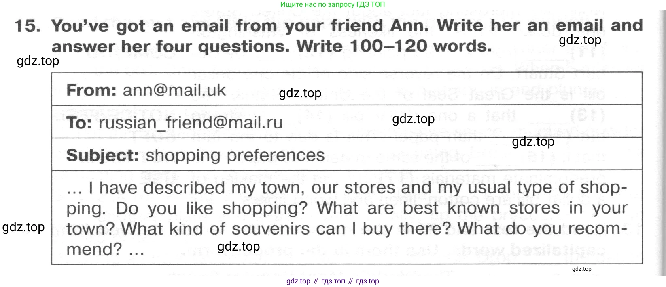The height and width of the screenshot is (287, 666).
Task: Click the bold "Subject:" label
Action: (x=102, y=155)
